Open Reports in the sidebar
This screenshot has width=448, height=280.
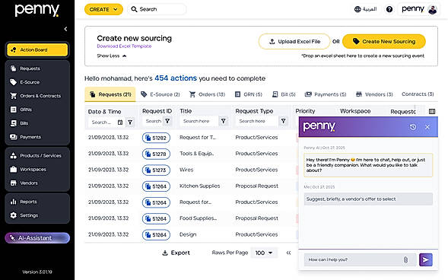point(37,202)
